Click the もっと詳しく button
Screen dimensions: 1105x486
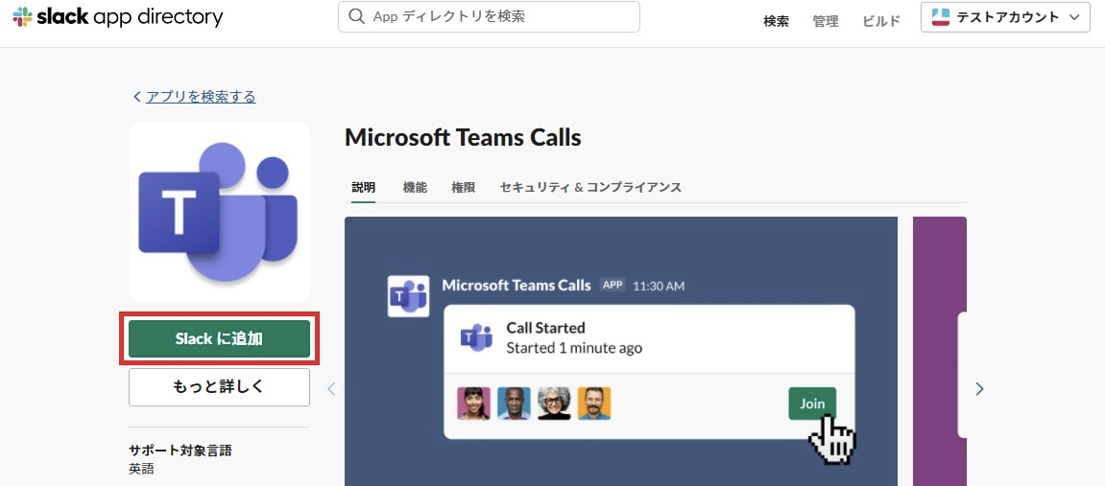(219, 387)
